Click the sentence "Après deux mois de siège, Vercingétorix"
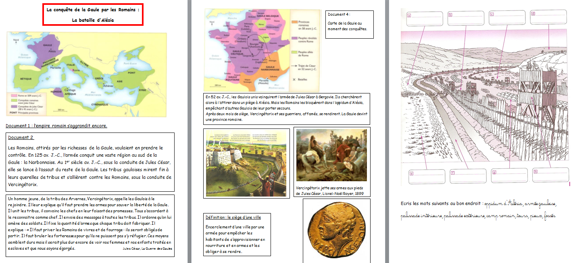 (x=286, y=117)
